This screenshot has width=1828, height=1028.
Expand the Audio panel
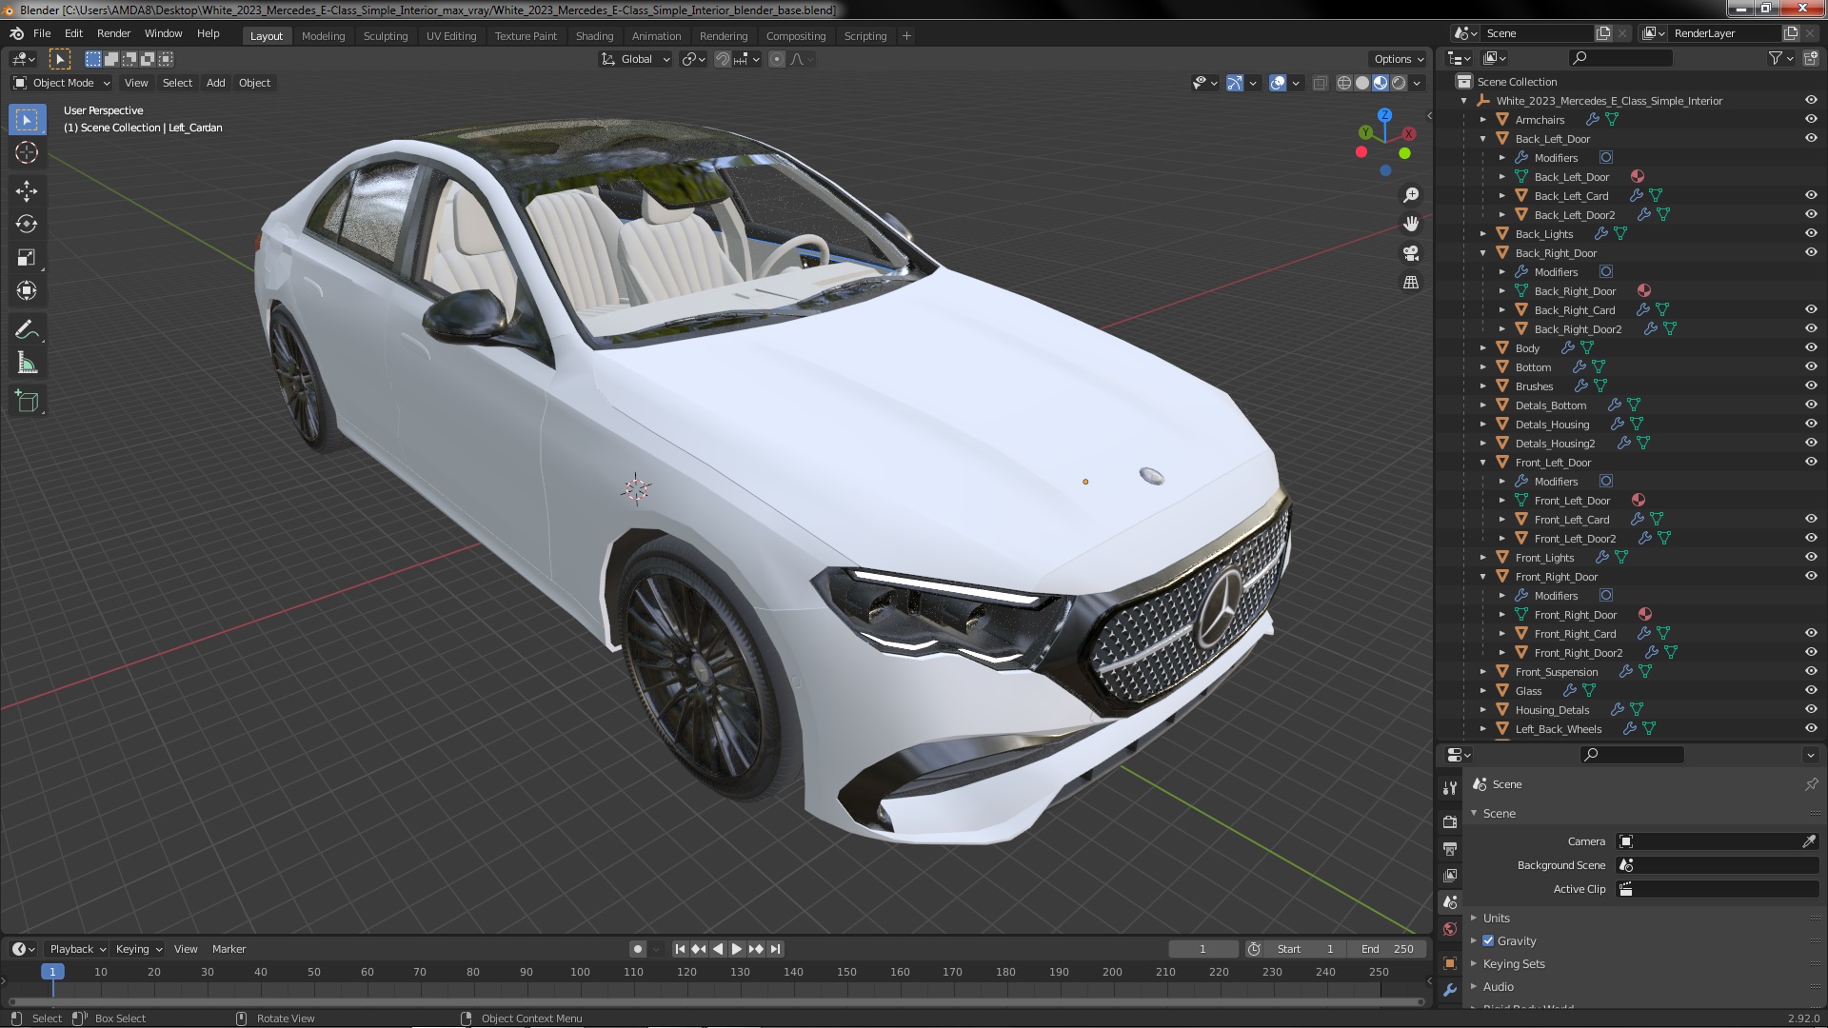tap(1499, 987)
